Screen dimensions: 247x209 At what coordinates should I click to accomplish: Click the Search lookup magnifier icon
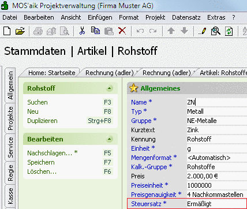point(216,31)
